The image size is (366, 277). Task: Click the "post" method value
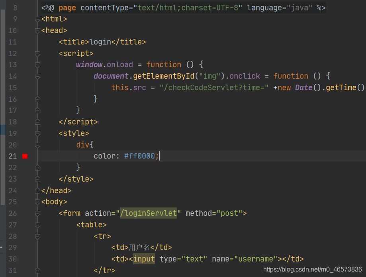pyautogui.click(x=229, y=213)
